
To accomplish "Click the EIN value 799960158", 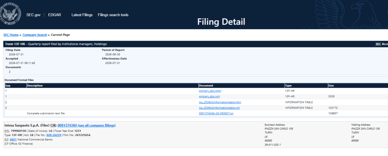I will 19,131.
